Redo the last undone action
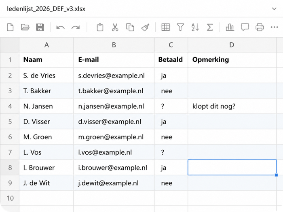Screen dimensions: 283x212 pyautogui.click(x=76, y=27)
